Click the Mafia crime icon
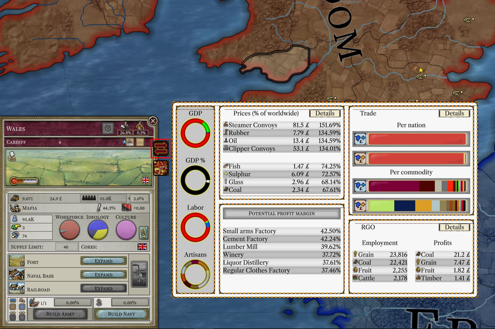Screen dimensions: 495x329 pyautogui.click(x=15, y=207)
